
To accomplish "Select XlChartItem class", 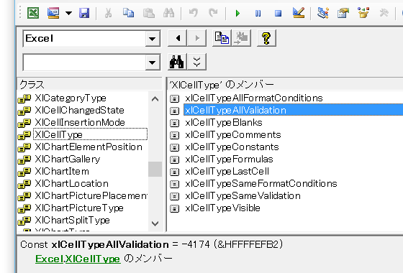I will [62, 172].
